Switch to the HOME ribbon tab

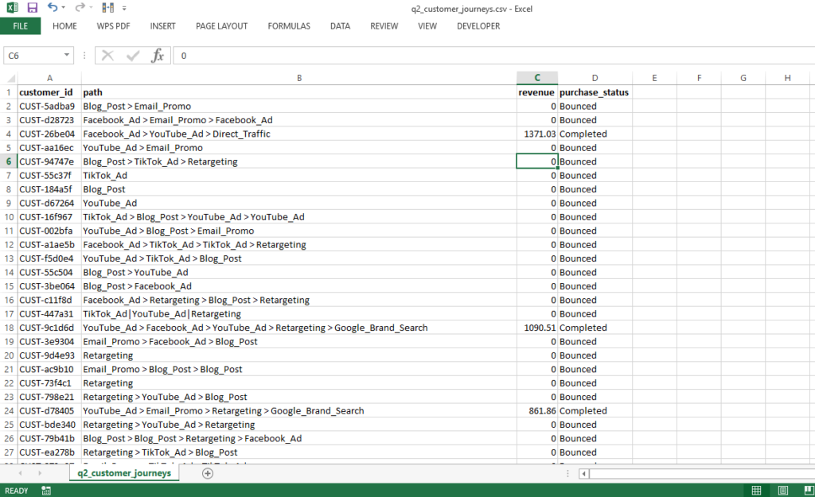click(64, 26)
